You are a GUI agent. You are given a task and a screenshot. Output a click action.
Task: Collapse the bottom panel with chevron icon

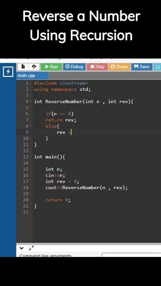coord(21,248)
